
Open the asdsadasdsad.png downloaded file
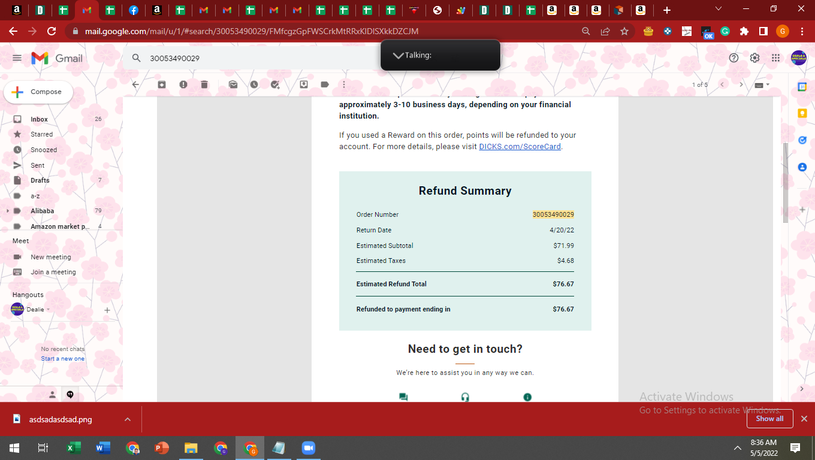(60, 419)
